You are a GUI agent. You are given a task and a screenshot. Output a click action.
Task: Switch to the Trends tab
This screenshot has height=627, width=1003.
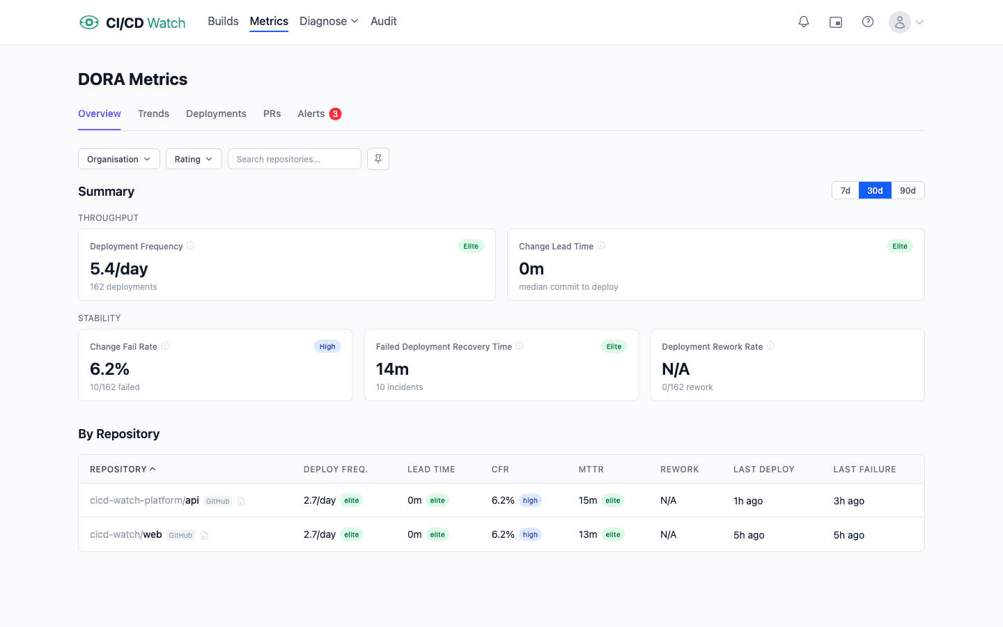coord(153,114)
